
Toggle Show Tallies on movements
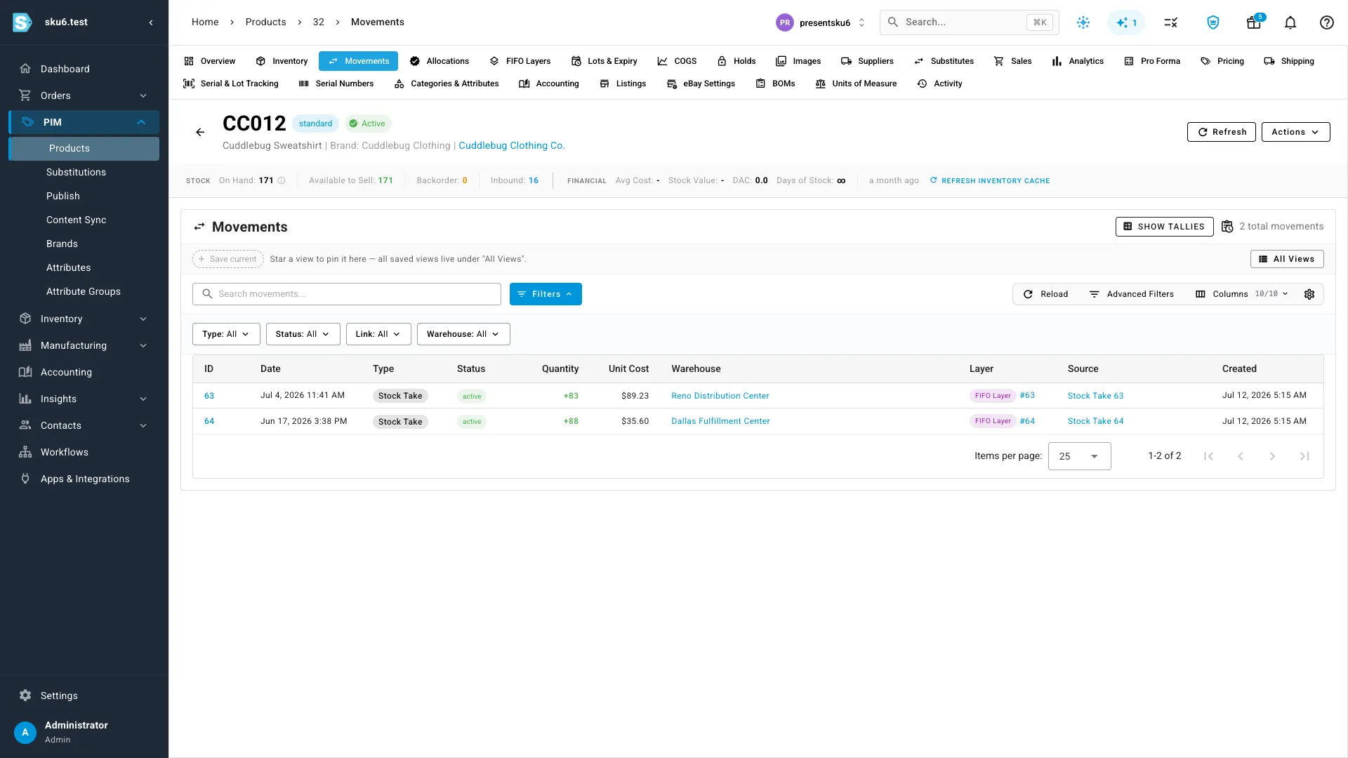(1164, 227)
